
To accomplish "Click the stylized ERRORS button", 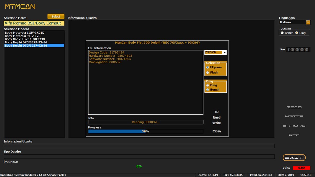I will coord(294,126).
